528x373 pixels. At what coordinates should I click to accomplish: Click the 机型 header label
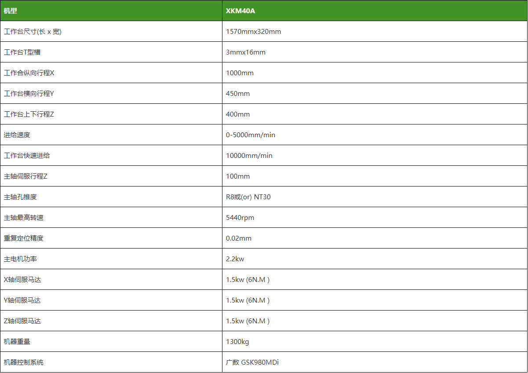(11, 11)
